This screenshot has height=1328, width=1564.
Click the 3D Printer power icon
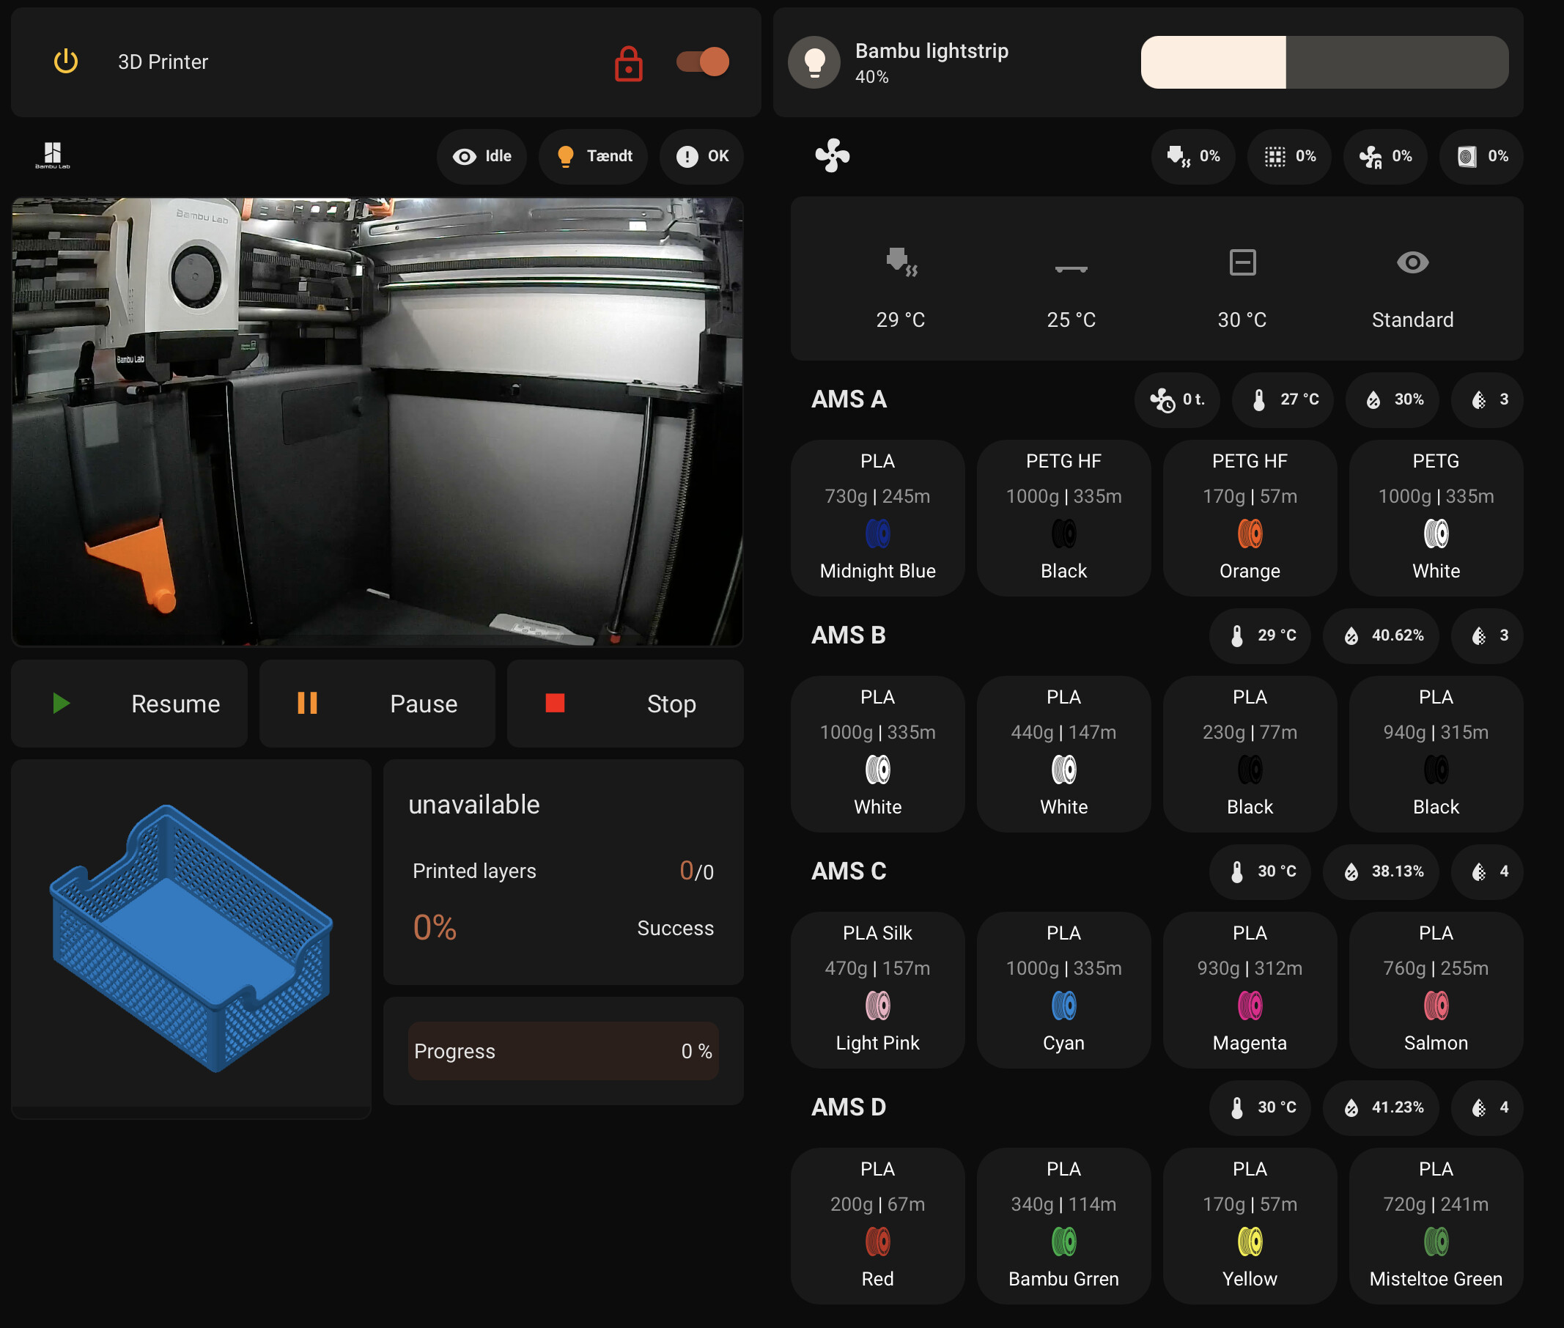[x=65, y=62]
